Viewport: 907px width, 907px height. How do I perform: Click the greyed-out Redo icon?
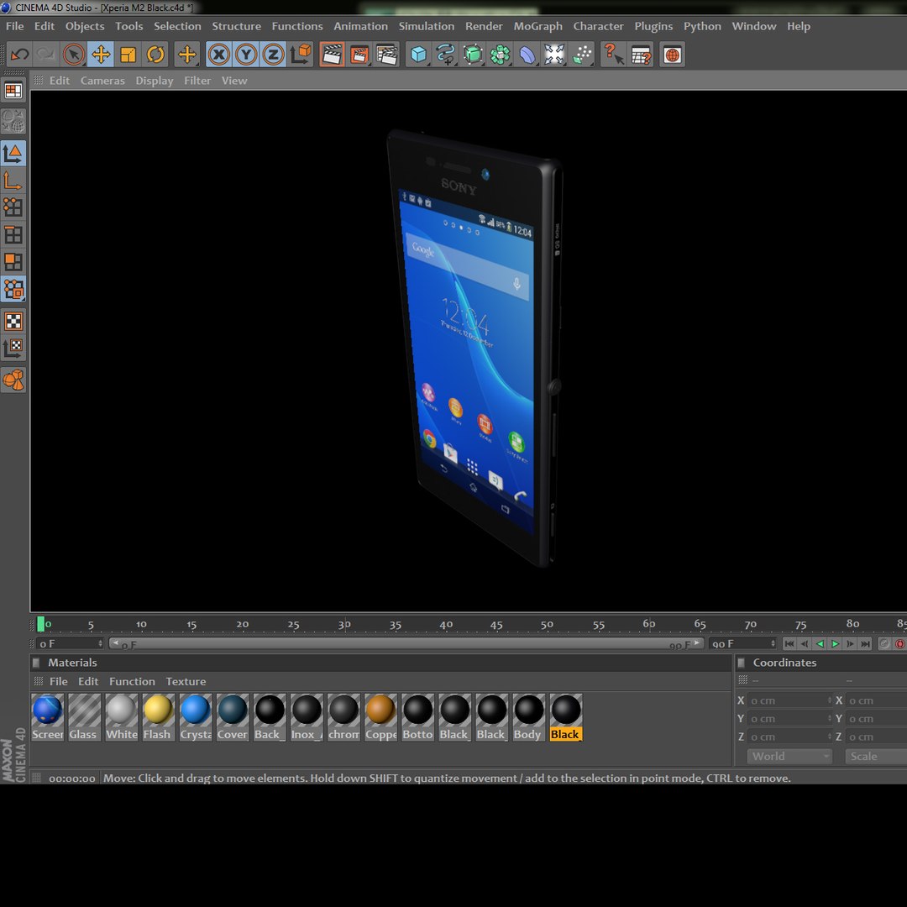click(45, 55)
